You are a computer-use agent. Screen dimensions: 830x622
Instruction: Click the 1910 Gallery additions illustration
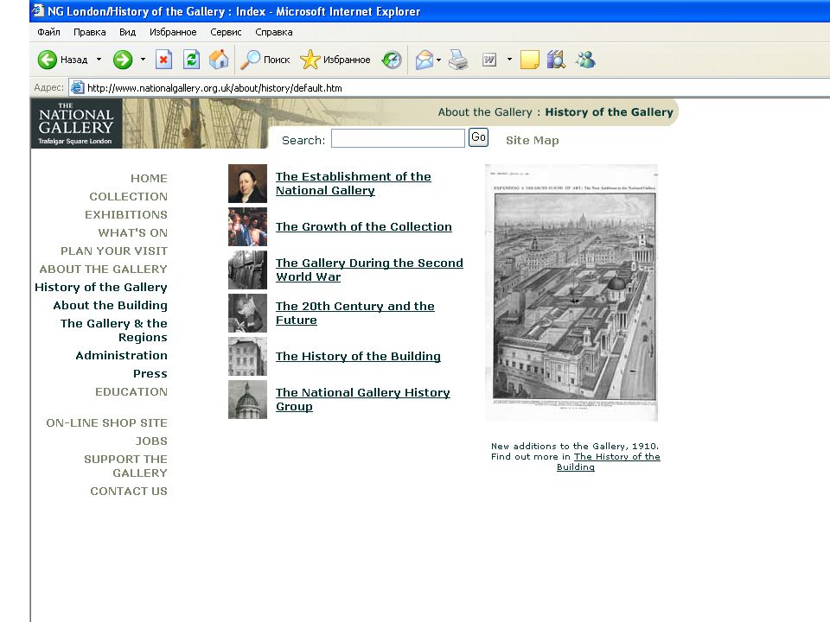[571, 293]
